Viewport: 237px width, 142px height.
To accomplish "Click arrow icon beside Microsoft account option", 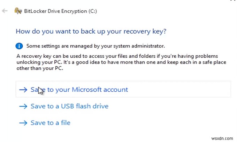I will [23, 90].
